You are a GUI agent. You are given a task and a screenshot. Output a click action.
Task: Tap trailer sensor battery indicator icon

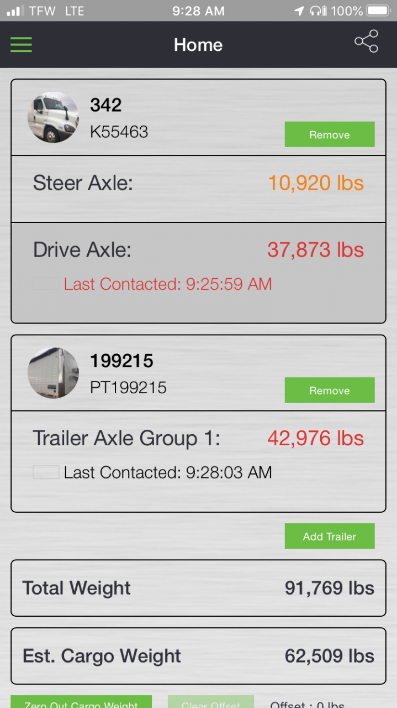[46, 472]
